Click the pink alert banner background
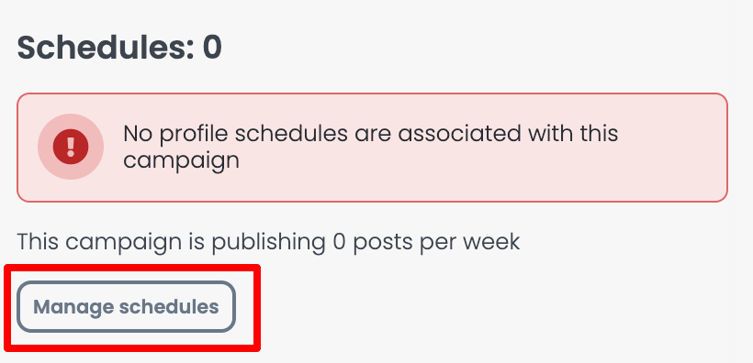 (x=372, y=148)
